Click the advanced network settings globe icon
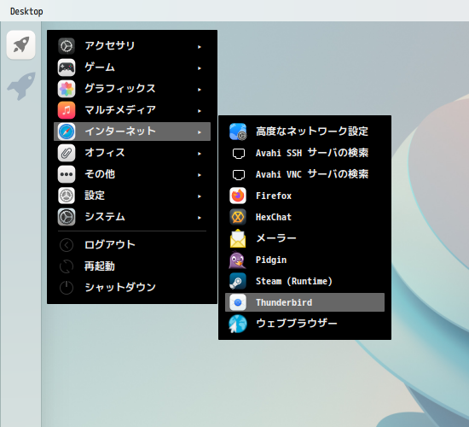 point(238,132)
